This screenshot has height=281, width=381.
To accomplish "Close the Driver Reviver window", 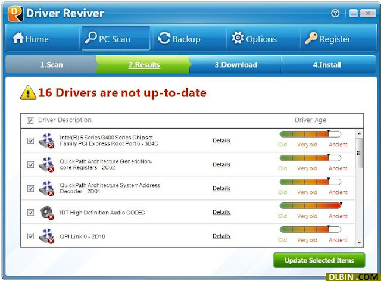I will tap(368, 13).
